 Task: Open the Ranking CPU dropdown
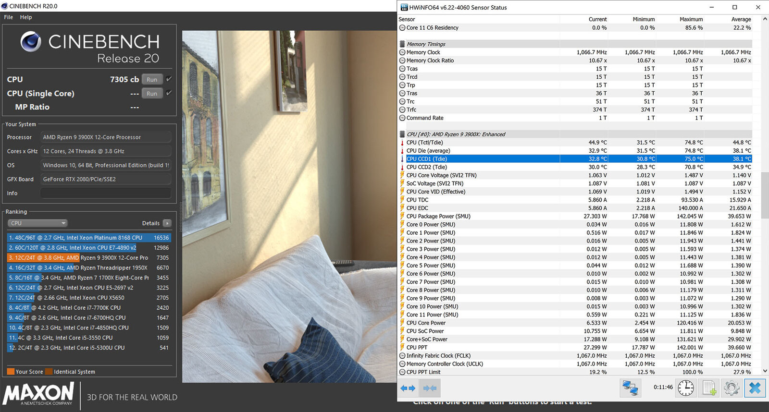click(37, 223)
